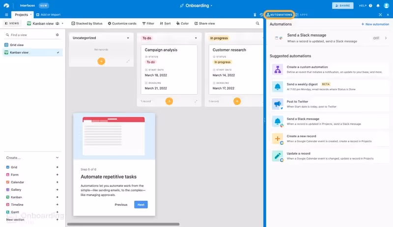393x227 pixels.
Task: Click the Post to Twitter megaphone icon
Action: pyautogui.click(x=278, y=104)
